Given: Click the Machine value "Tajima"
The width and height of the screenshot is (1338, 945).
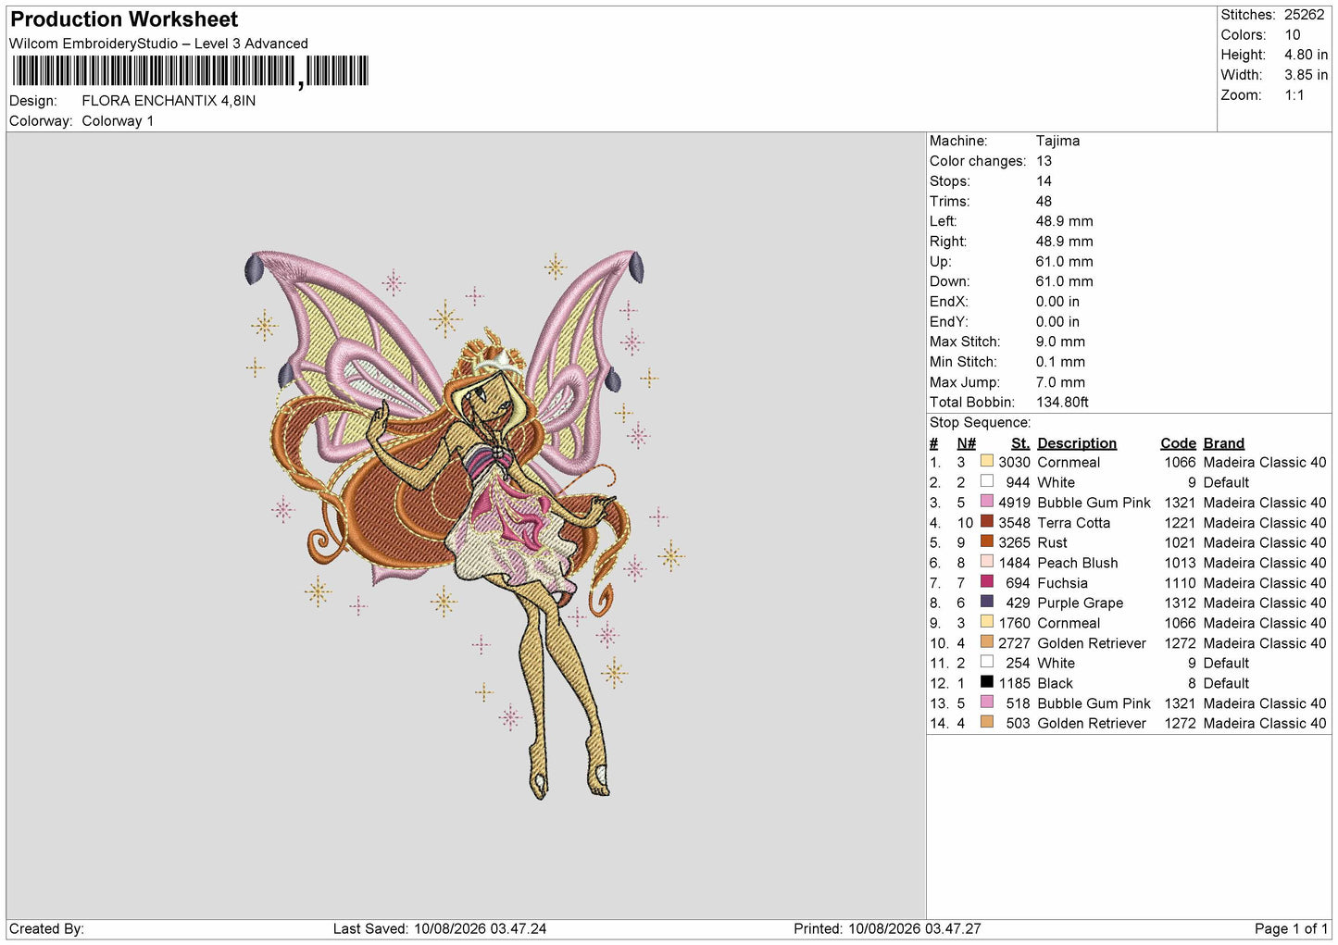Looking at the screenshot, I should [x=1057, y=141].
